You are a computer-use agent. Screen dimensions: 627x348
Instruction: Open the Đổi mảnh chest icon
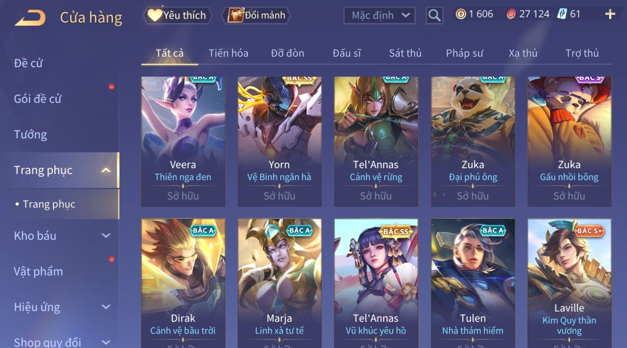pos(235,15)
